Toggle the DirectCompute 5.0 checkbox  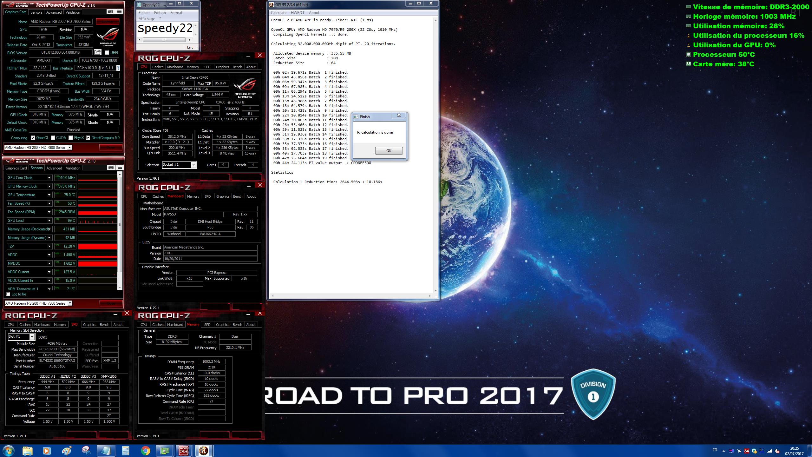(x=88, y=138)
